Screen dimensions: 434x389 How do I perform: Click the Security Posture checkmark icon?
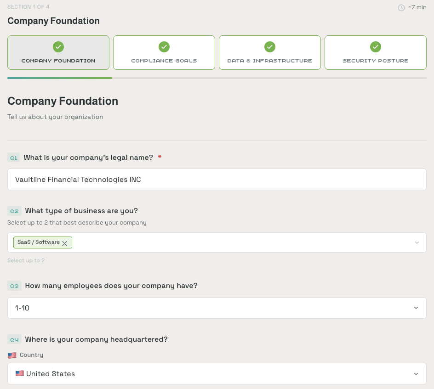[x=376, y=47]
